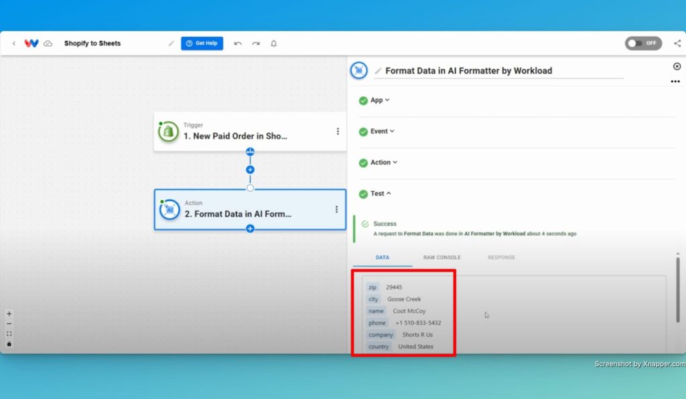This screenshot has height=399, width=686.
Task: Add step with plus between nodes
Action: tap(250, 170)
